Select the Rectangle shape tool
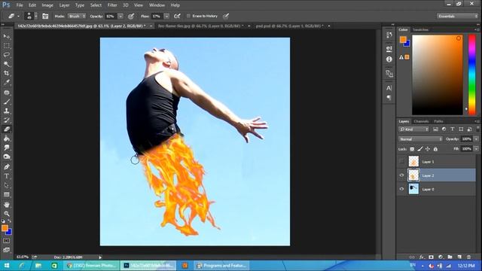Image resolution: width=482 pixels, height=271 pixels. tap(7, 194)
